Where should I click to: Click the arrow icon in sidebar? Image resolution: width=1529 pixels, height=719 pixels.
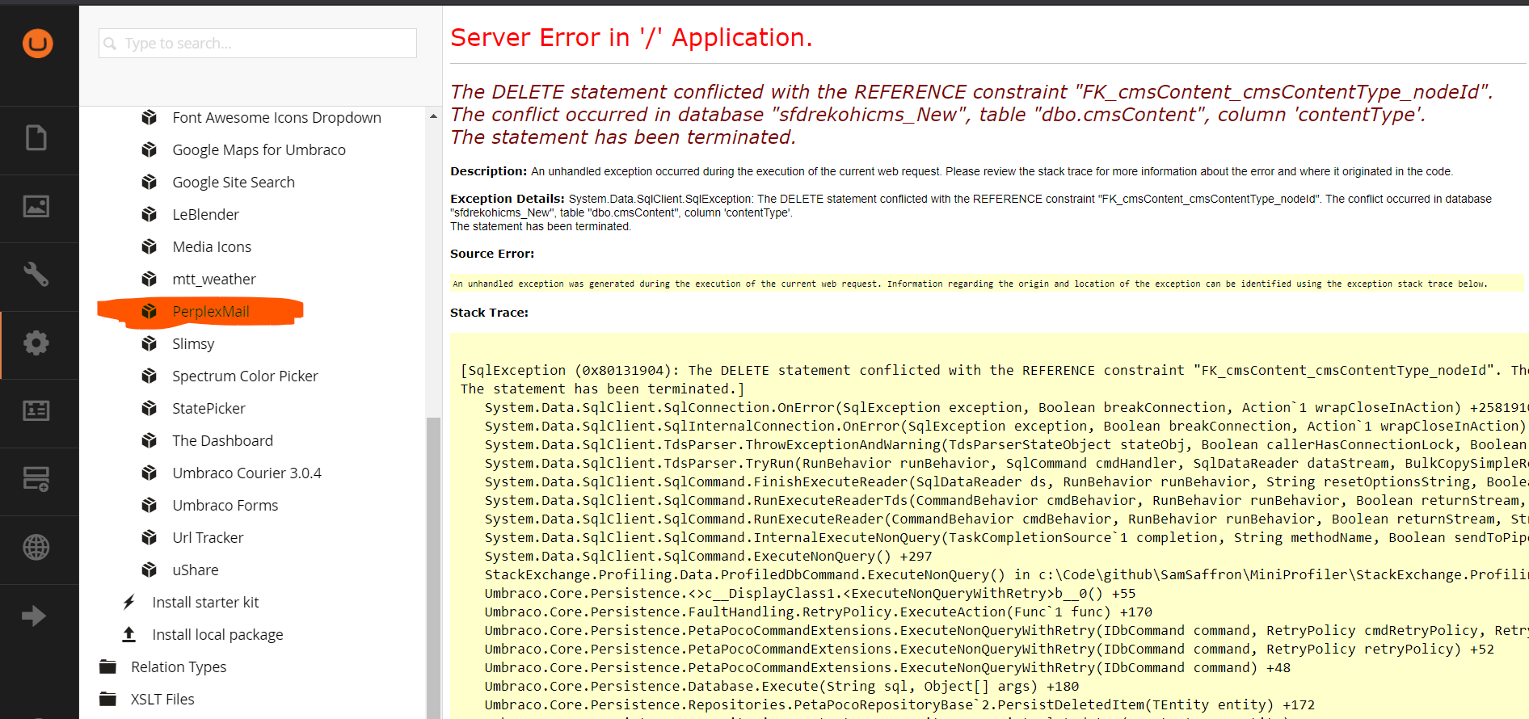click(34, 616)
